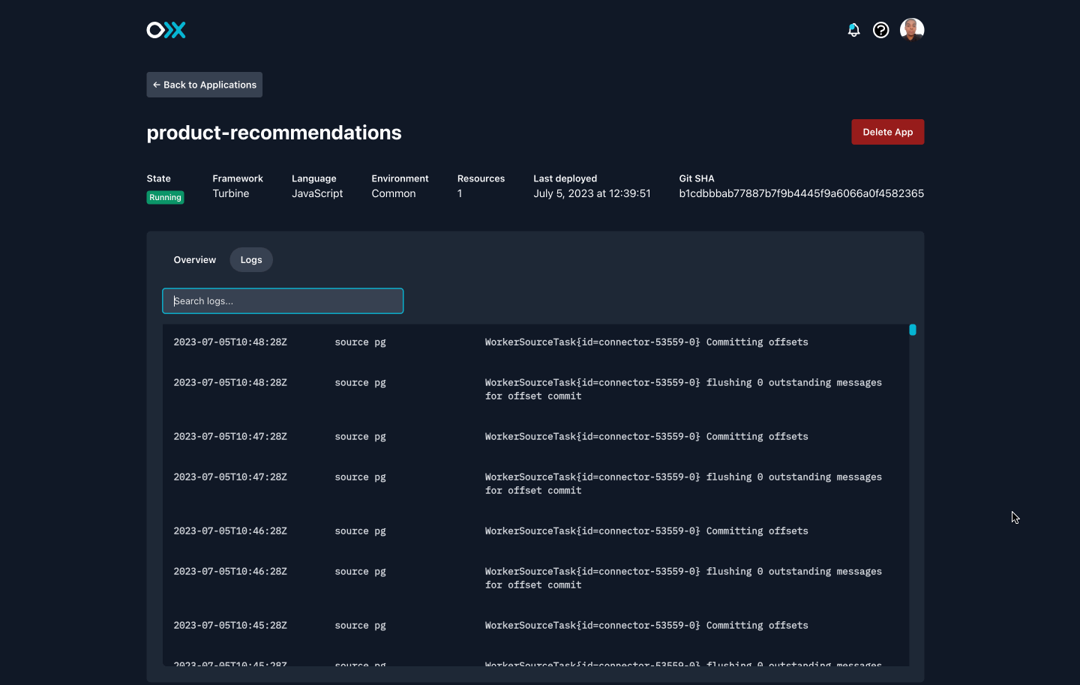Open the help question mark icon
Screen dimensions: 1080x685
click(880, 29)
